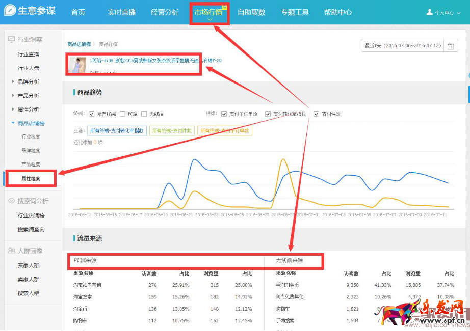Switch to the 首页 navigation tab
The image size is (470, 331).
click(78, 12)
